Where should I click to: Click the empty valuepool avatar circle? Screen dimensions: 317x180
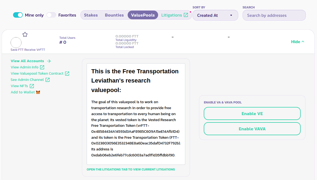coord(16,43)
